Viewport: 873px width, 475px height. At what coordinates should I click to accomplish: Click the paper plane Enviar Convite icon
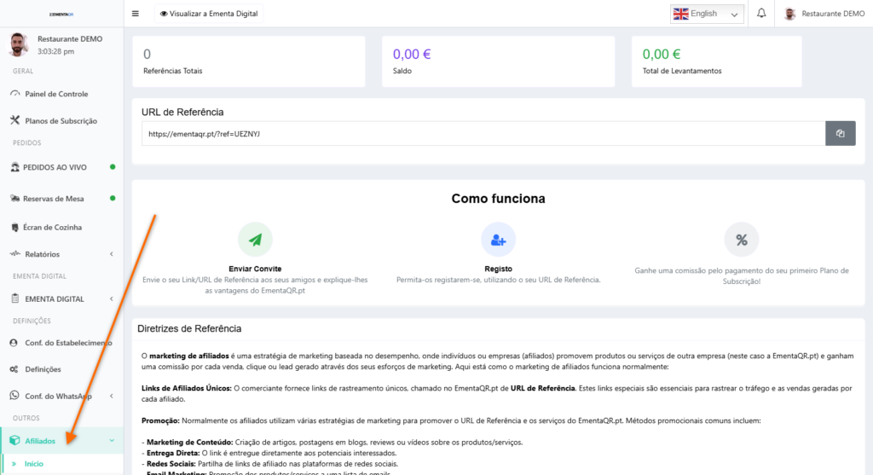click(x=255, y=240)
